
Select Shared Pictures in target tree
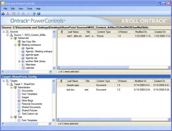point(30,110)
